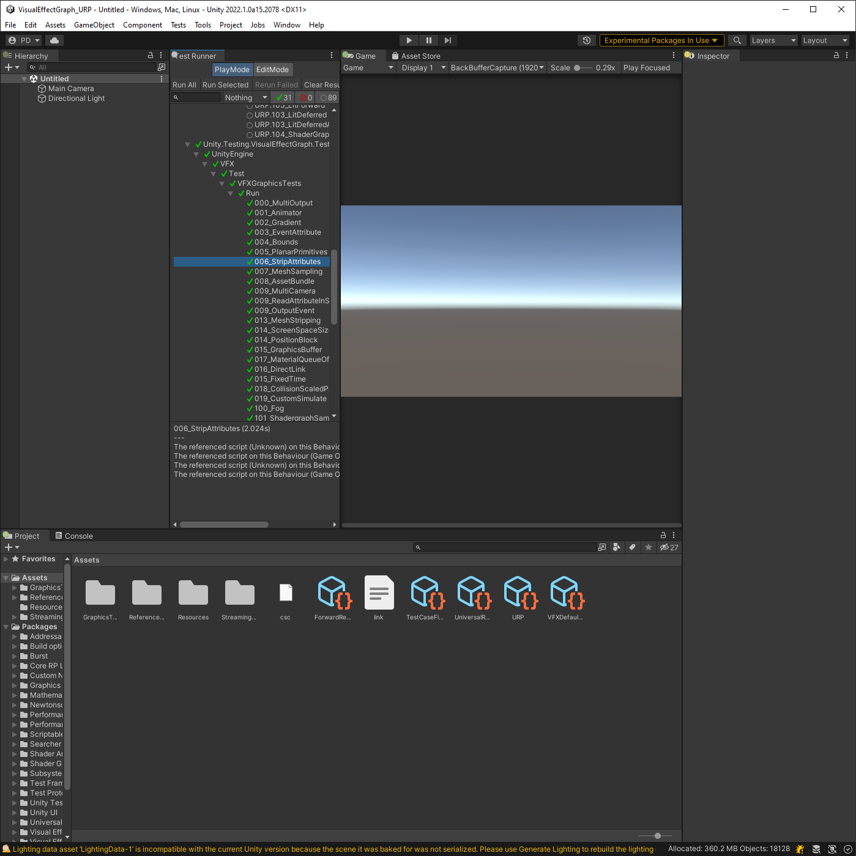This screenshot has width=856, height=856.
Task: Toggle passed tests filter showing 31
Action: click(x=283, y=98)
